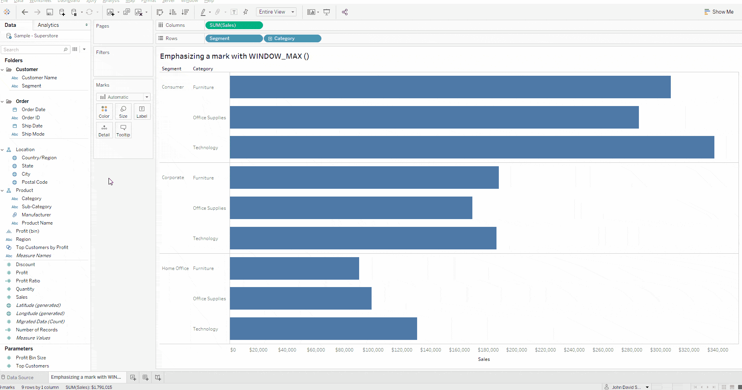This screenshot has width=742, height=390.
Task: Click new dashboard tab icon at bottom
Action: coord(146,377)
